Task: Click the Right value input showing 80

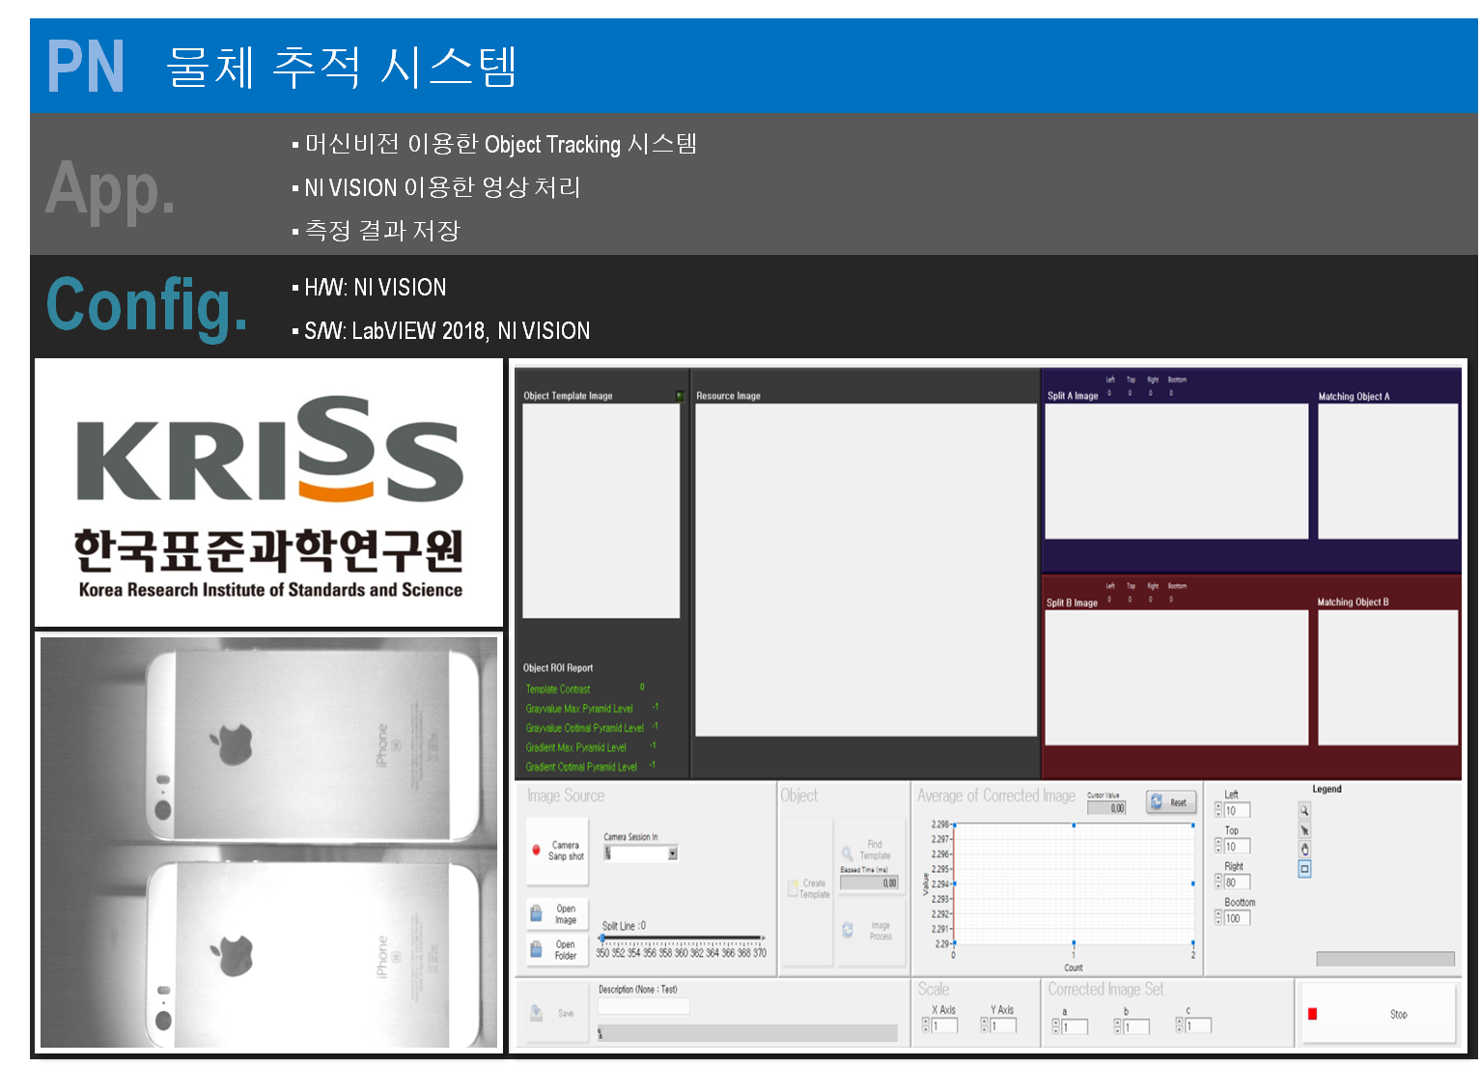Action: [x=1238, y=883]
